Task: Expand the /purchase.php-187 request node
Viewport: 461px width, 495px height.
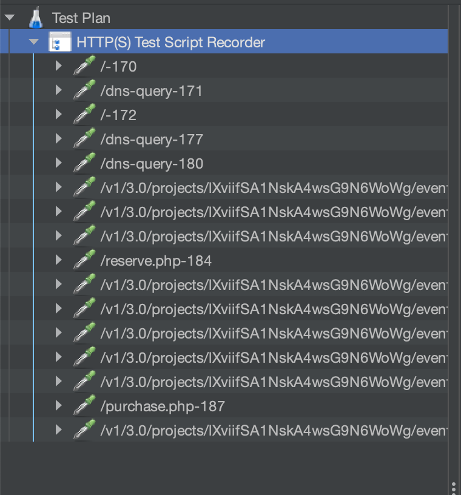Action: (59, 406)
